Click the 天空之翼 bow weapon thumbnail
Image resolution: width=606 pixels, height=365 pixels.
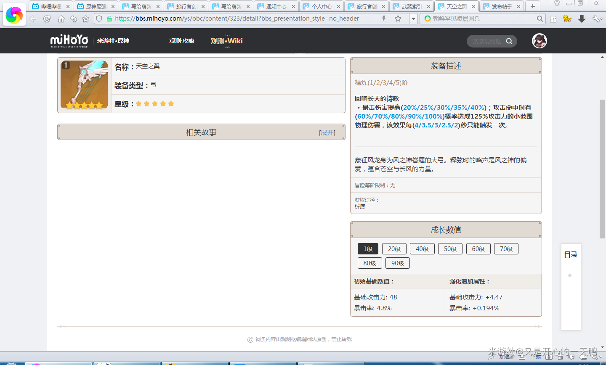84,85
